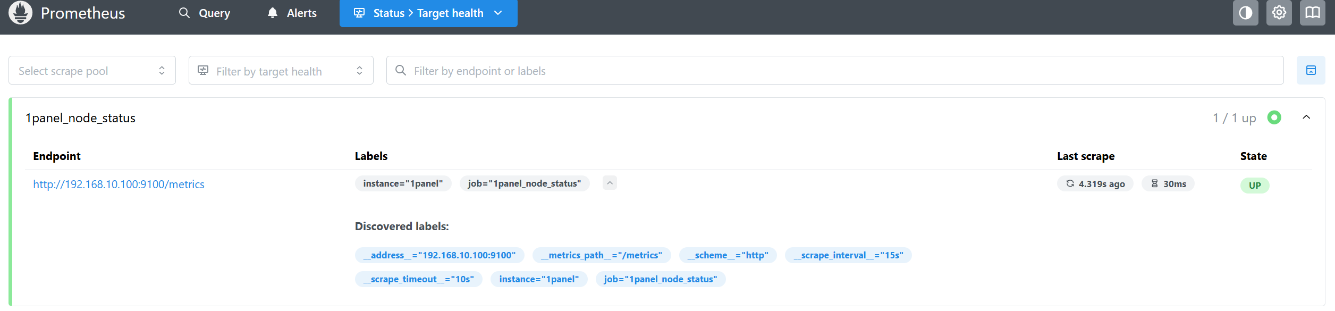Viewport: 1335px width, 311px height.
Task: Toggle the light/dark theme icon
Action: click(1245, 13)
